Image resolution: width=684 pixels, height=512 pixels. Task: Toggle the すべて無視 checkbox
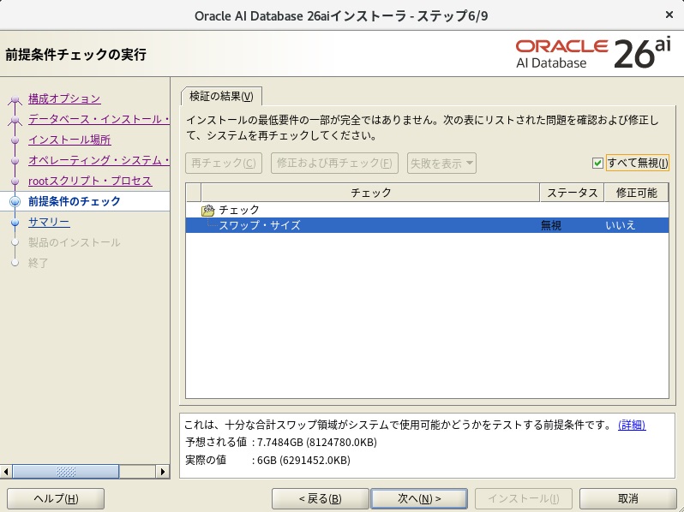click(597, 163)
